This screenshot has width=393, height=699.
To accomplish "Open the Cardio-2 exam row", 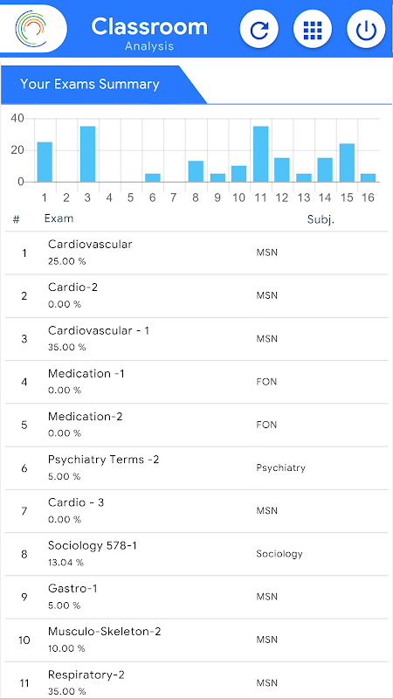I will click(196, 296).
